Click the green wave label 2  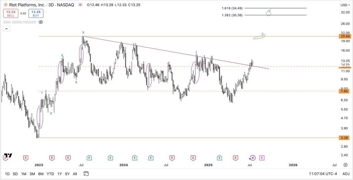pyautogui.click(x=51, y=113)
